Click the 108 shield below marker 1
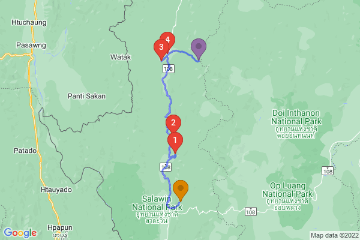Screen dimensions: 360x240 (x=166, y=167)
